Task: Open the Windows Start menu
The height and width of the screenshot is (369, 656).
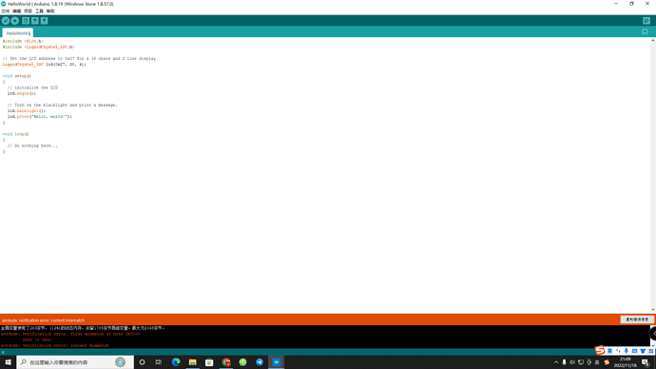Action: coord(8,362)
